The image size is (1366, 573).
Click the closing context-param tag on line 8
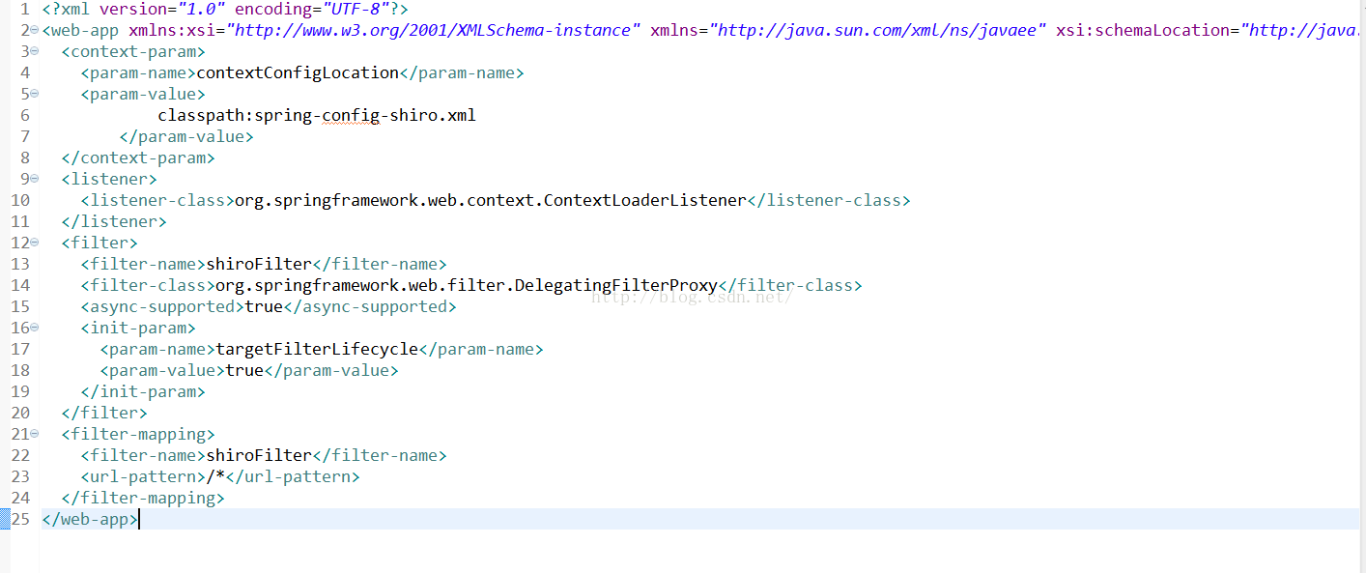click(138, 158)
